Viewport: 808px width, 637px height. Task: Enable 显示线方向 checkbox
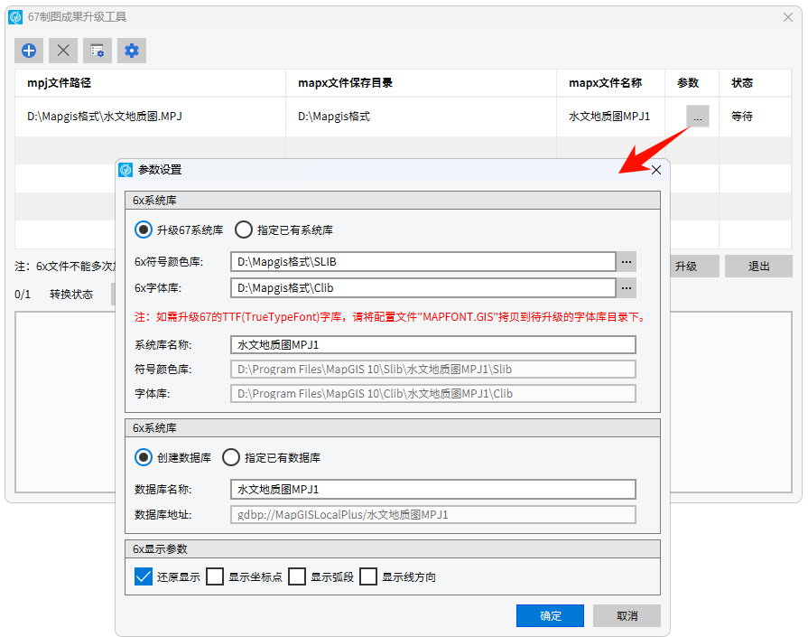(368, 576)
